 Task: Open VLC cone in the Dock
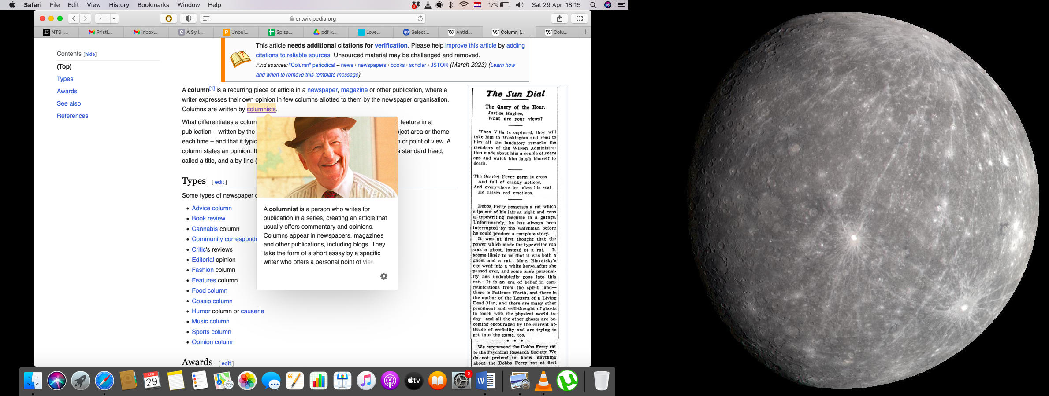tap(543, 381)
